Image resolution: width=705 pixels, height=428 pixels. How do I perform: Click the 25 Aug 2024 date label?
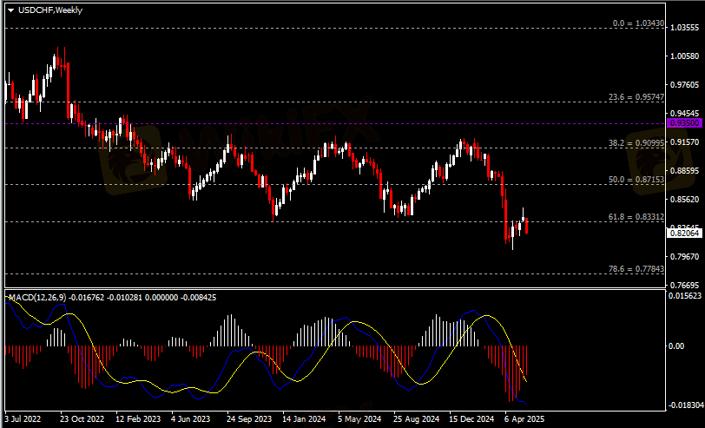[417, 419]
